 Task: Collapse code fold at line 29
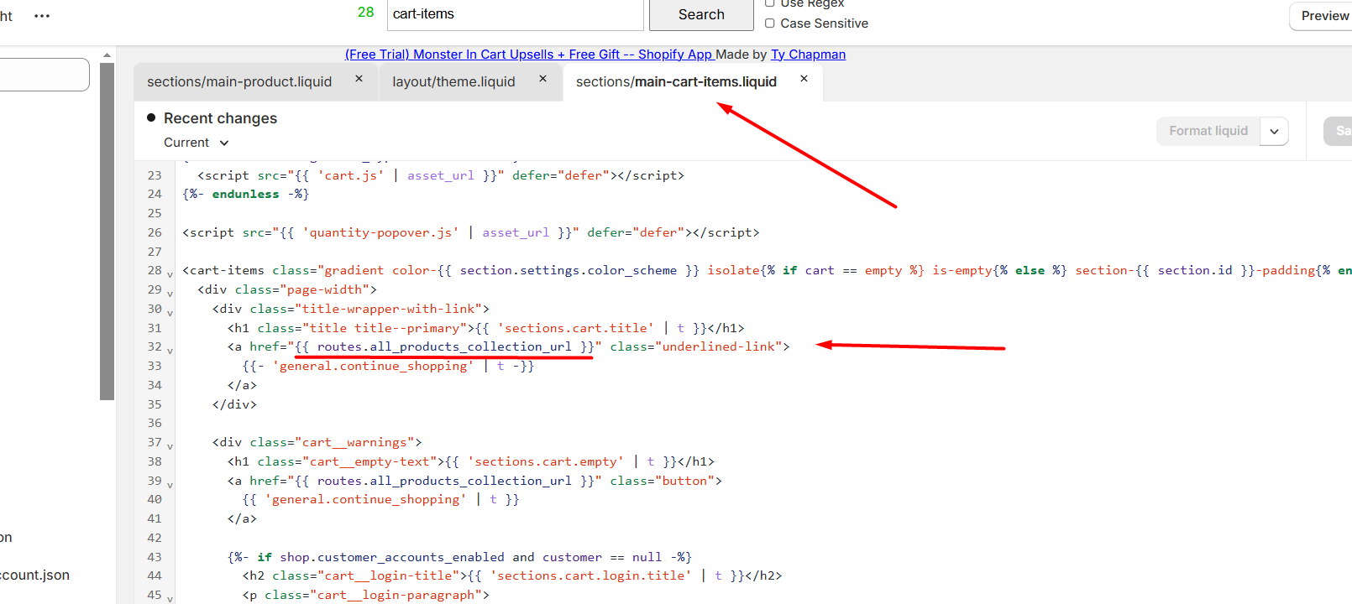point(170,294)
